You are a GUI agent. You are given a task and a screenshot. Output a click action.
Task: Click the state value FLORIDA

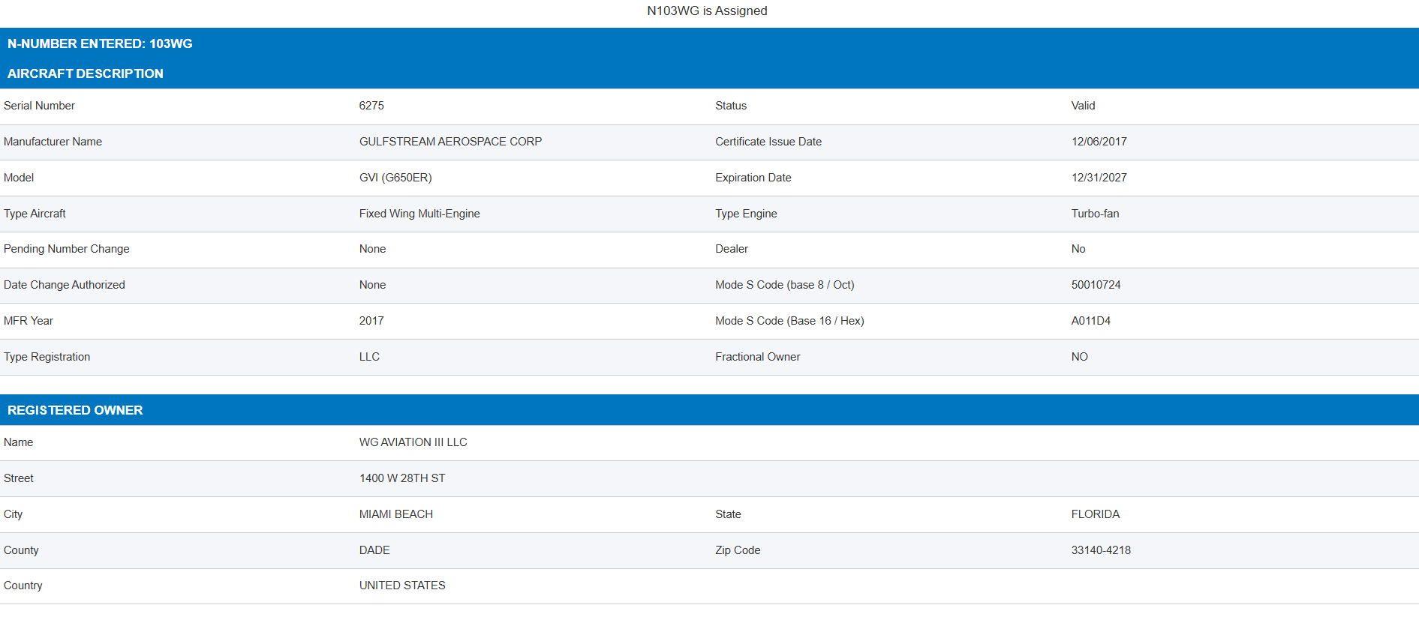tap(1095, 514)
